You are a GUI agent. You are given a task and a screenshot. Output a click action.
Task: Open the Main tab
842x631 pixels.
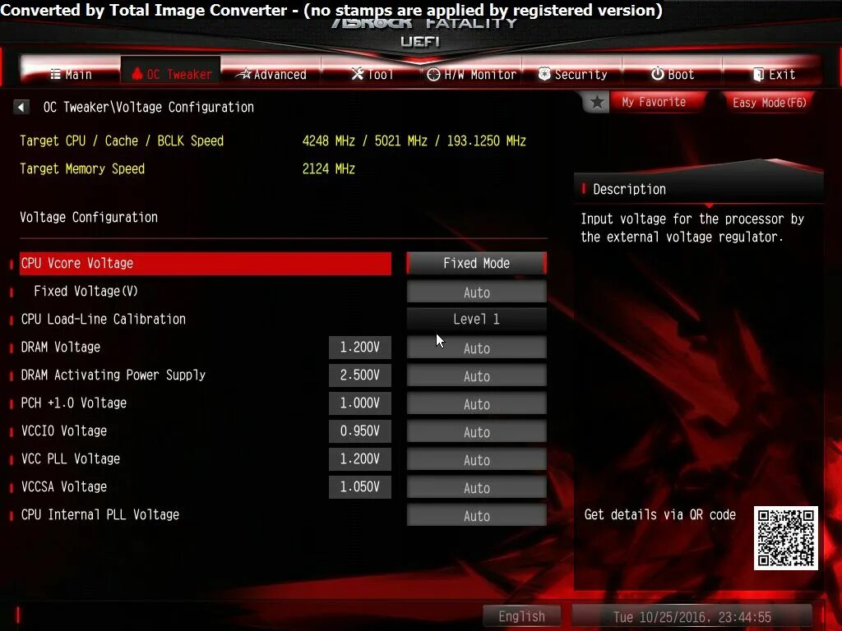tap(71, 74)
